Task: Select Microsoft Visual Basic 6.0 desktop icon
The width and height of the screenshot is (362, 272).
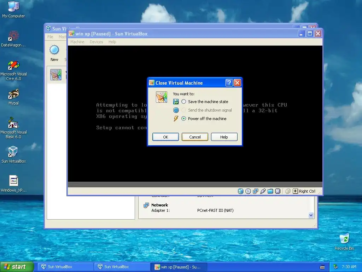Action: (x=13, y=128)
